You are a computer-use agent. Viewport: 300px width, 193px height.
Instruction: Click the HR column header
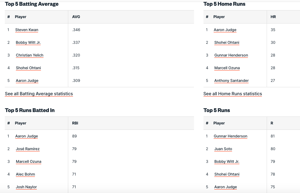tap(273, 17)
